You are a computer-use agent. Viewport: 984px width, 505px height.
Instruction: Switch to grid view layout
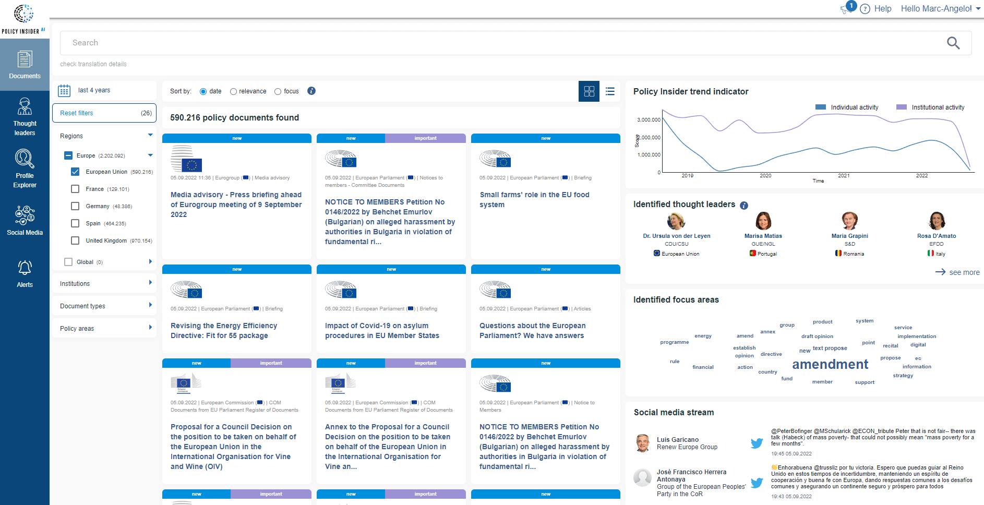[x=589, y=91]
